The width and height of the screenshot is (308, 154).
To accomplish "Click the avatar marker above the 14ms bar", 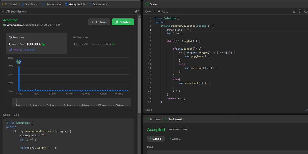I will [x=19, y=61].
